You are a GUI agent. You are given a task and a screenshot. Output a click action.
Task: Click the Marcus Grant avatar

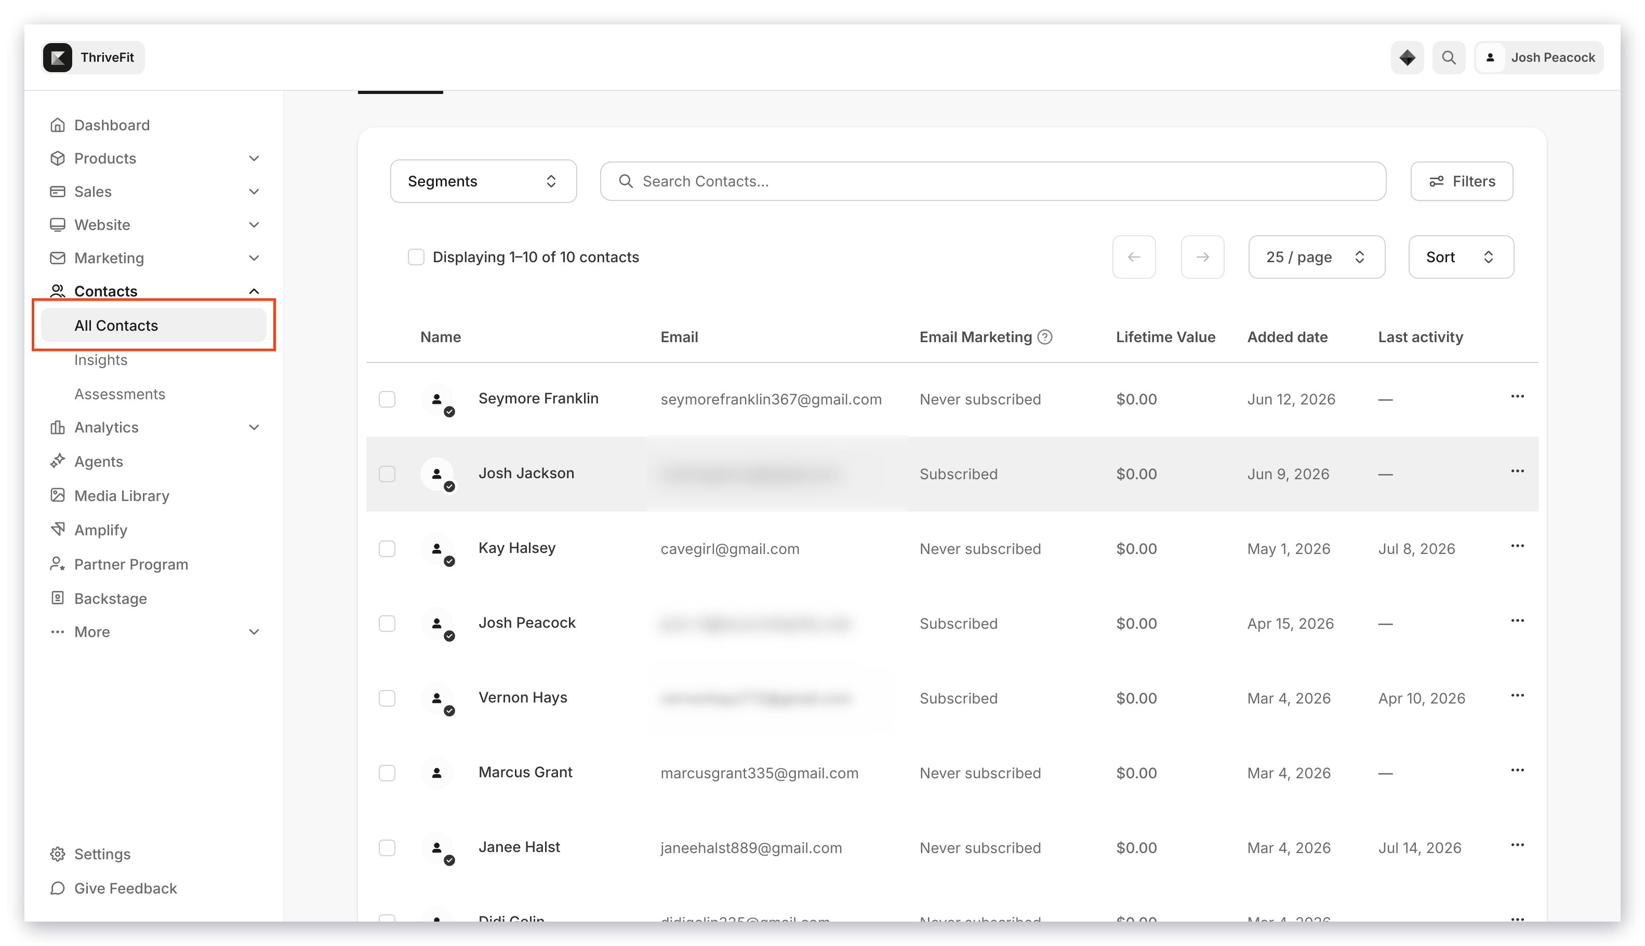coord(437,773)
